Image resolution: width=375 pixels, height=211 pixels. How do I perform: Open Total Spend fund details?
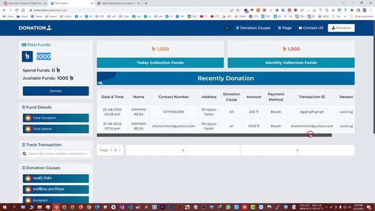[56, 129]
